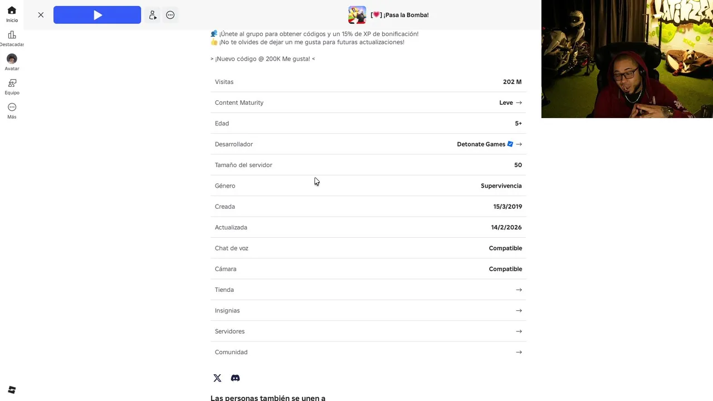Open the Discord social link
Screen dimensions: 713x401
click(235, 378)
